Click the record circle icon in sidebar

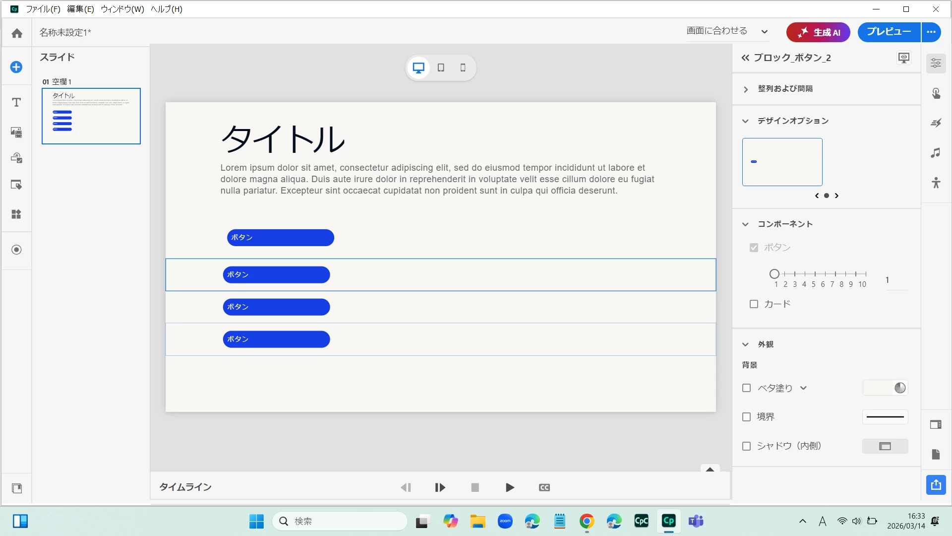click(16, 250)
